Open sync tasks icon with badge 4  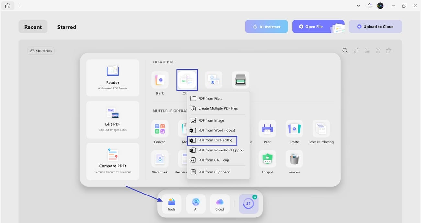[249, 204]
